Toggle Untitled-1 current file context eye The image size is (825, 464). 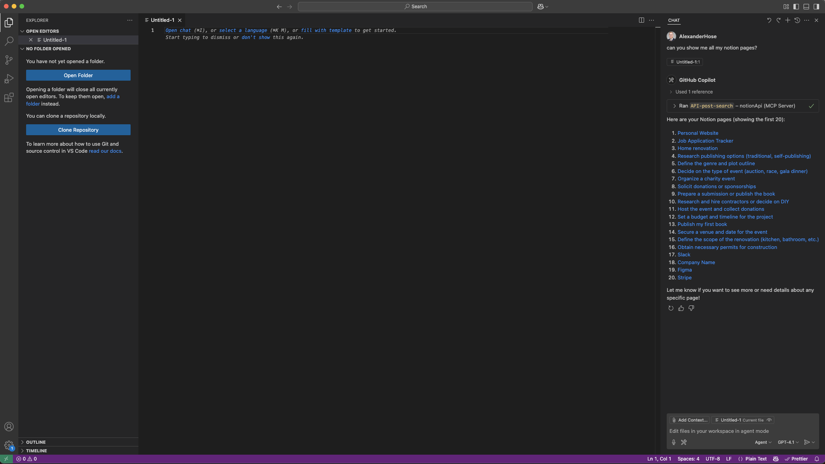point(769,420)
